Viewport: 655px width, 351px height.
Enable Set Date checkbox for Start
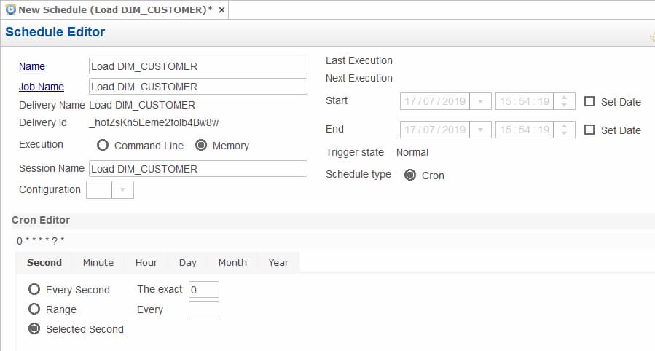point(589,101)
